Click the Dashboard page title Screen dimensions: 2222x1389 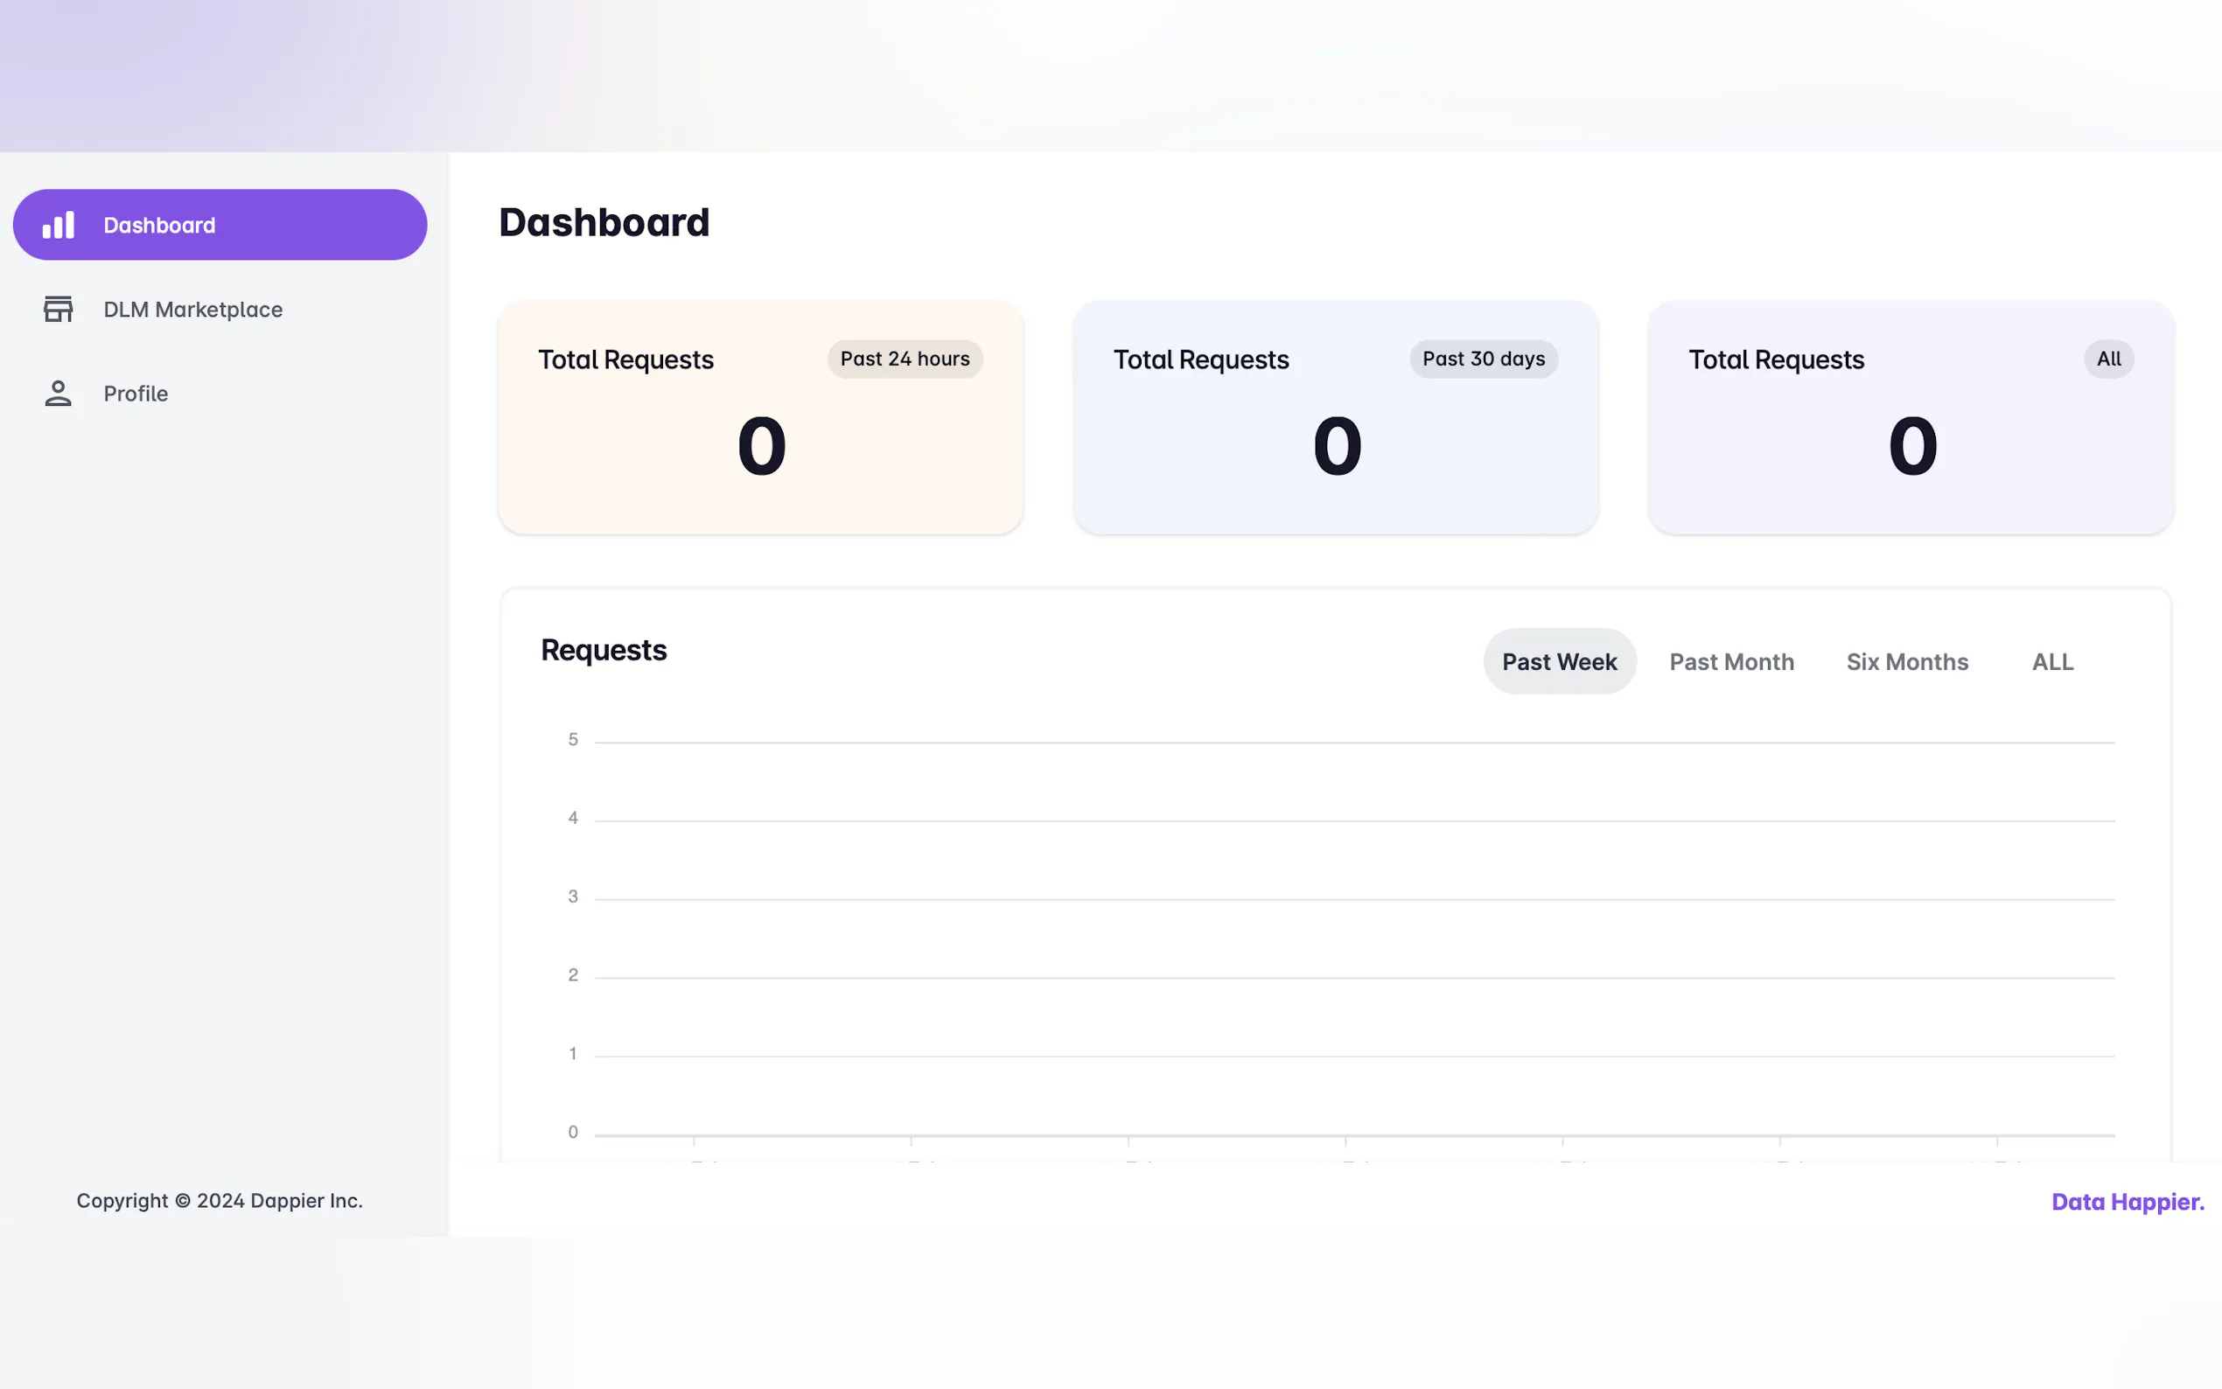click(604, 222)
